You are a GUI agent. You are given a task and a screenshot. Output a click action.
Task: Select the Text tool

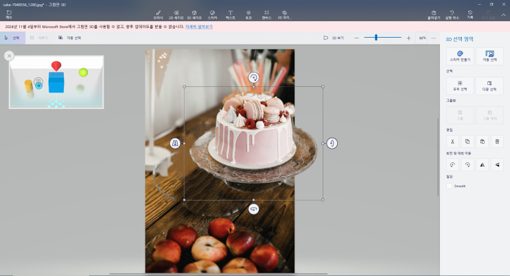[230, 14]
